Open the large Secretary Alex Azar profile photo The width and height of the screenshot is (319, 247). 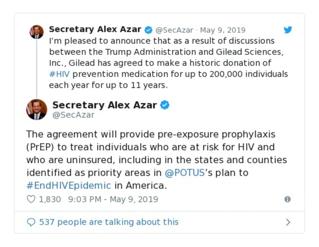tap(37, 110)
